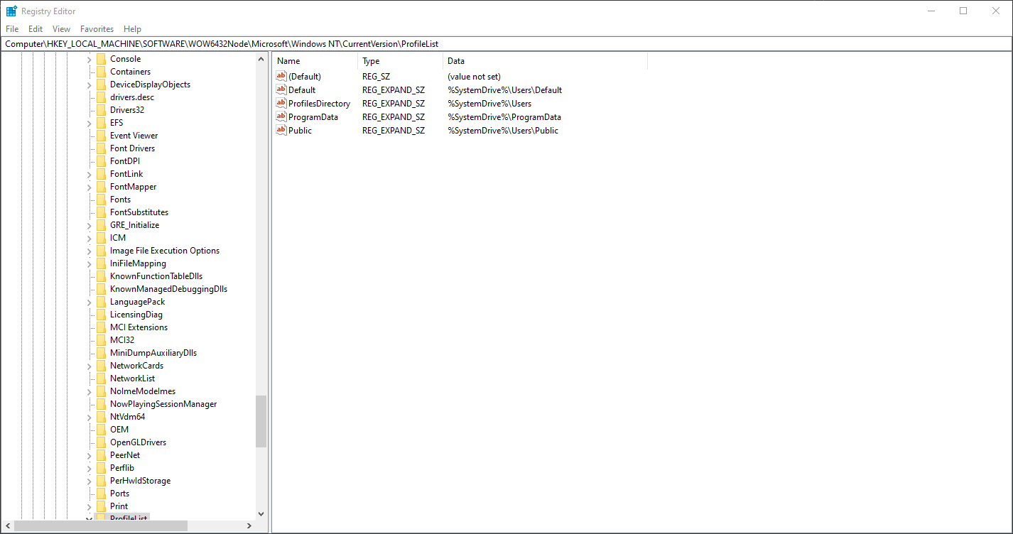
Task: Select the Drivers32 folder icon
Action: coord(101,110)
